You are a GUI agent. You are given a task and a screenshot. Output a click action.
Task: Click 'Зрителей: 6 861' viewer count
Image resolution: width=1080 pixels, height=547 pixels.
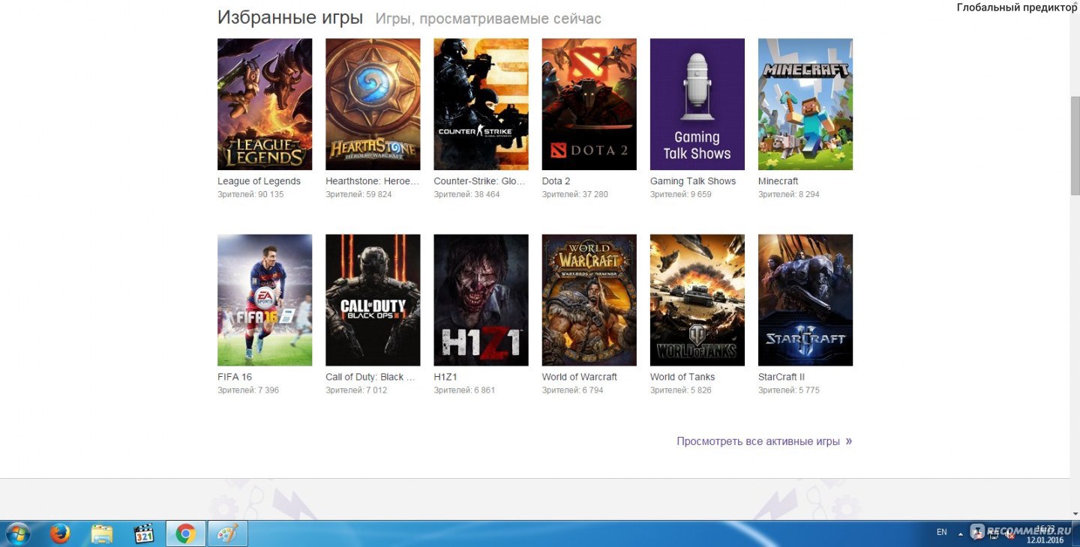pyautogui.click(x=464, y=390)
